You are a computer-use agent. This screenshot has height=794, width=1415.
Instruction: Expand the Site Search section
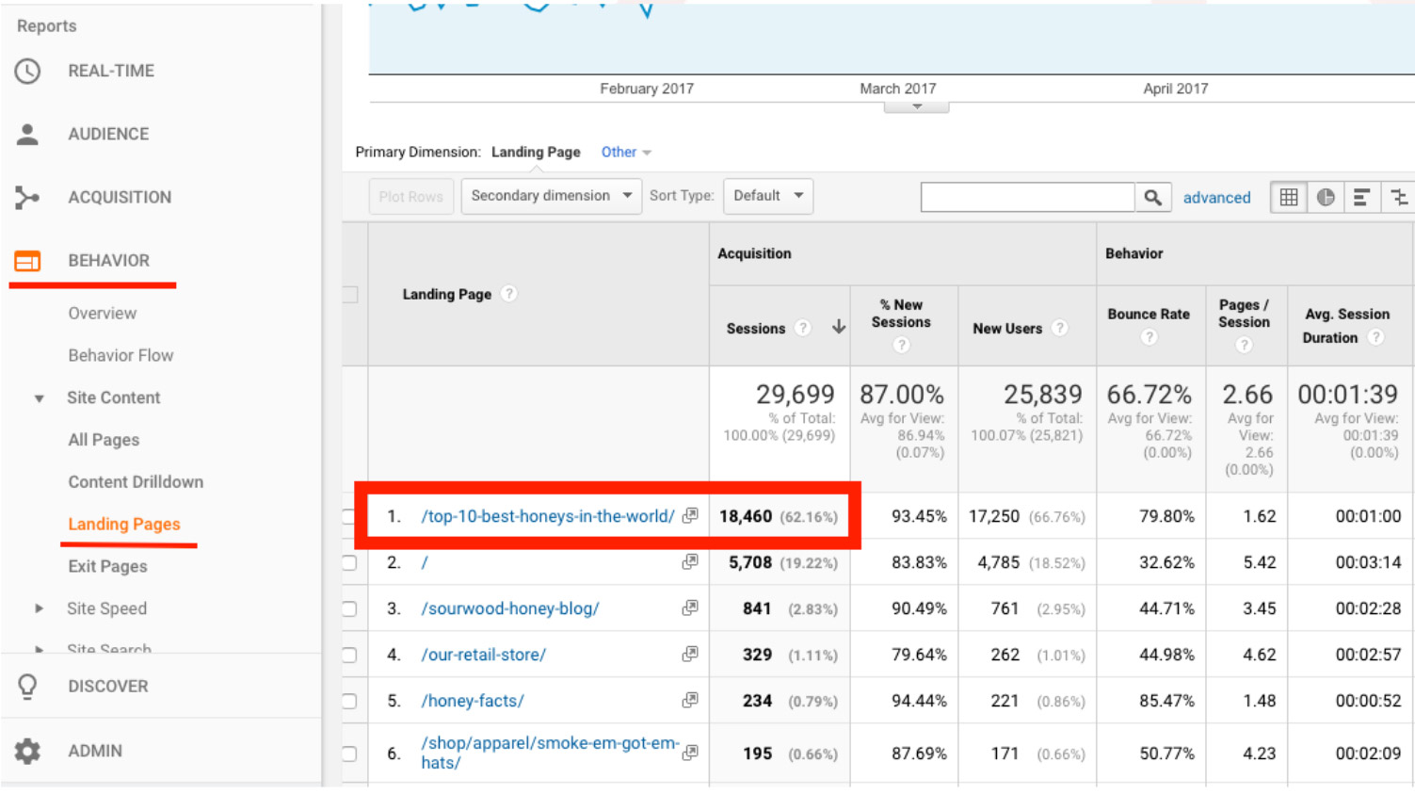click(x=39, y=649)
